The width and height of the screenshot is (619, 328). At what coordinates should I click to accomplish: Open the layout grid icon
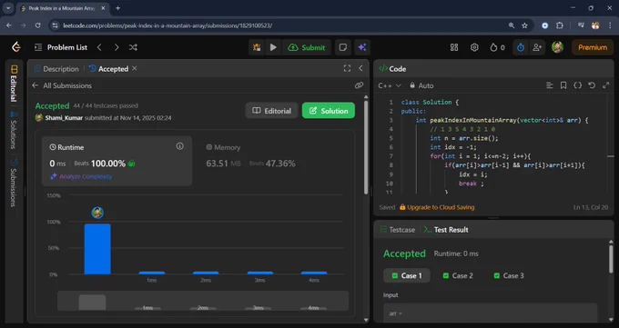(454, 47)
